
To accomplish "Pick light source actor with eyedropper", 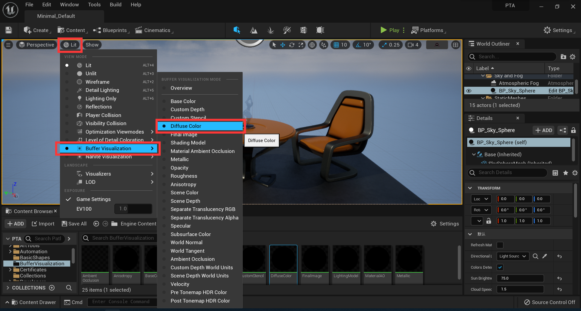I will pos(545,256).
